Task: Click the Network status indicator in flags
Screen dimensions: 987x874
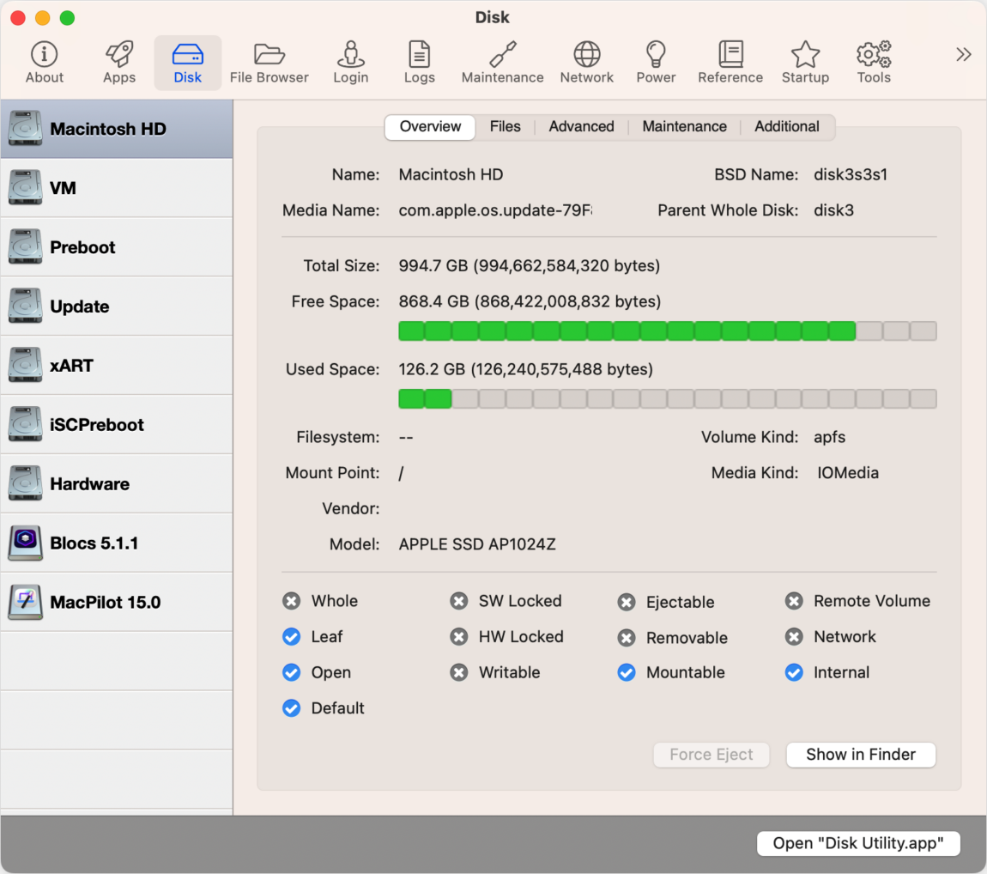Action: [794, 637]
